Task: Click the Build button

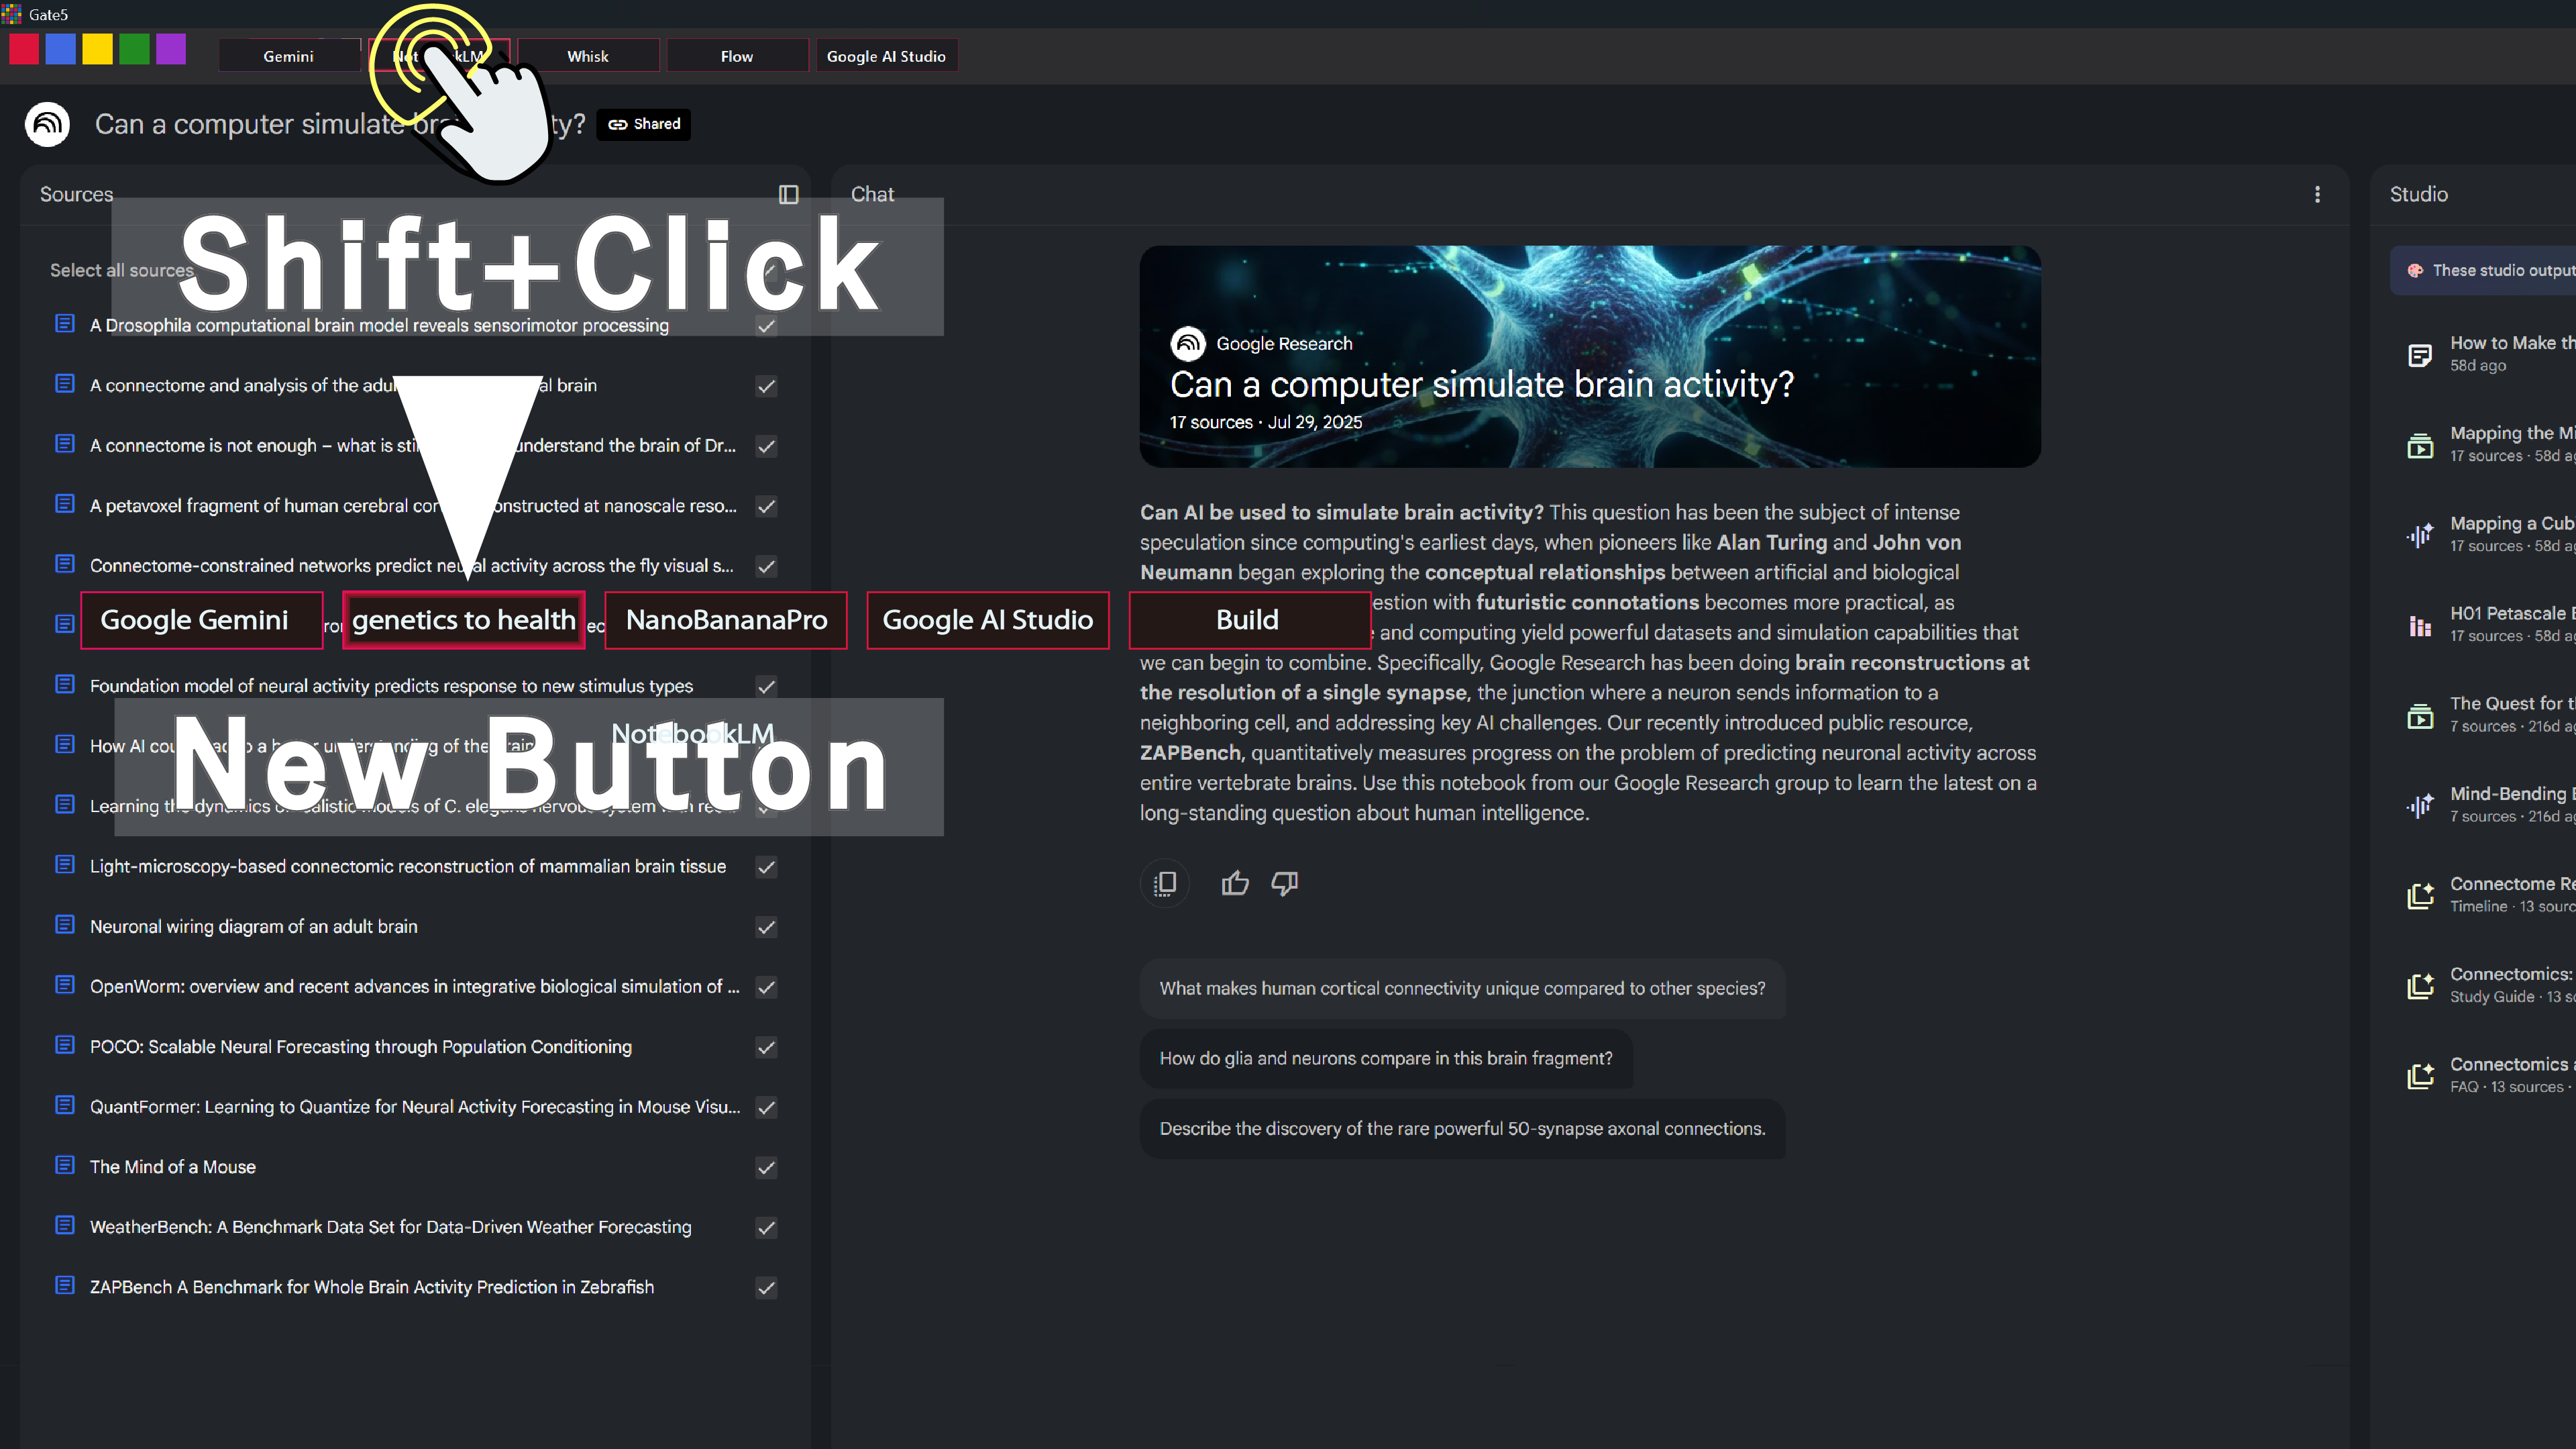Action: [1249, 620]
